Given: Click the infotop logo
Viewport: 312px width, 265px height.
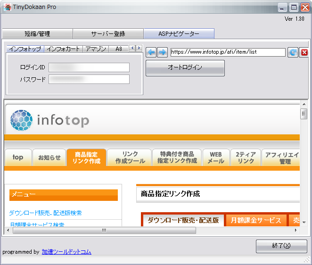Looking at the screenshot, I should pos(49,120).
